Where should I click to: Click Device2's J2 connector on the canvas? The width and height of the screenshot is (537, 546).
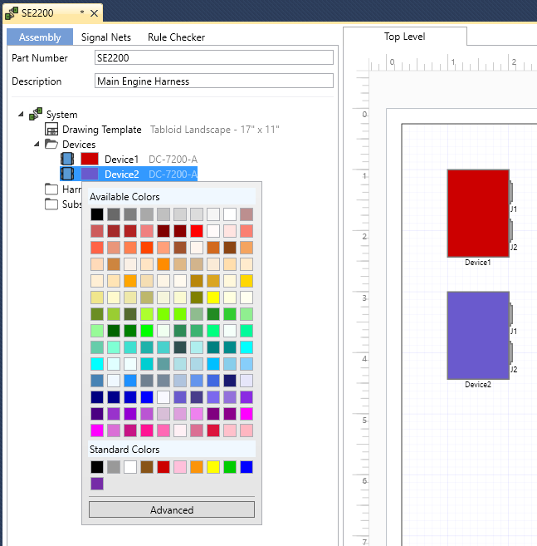[511, 352]
